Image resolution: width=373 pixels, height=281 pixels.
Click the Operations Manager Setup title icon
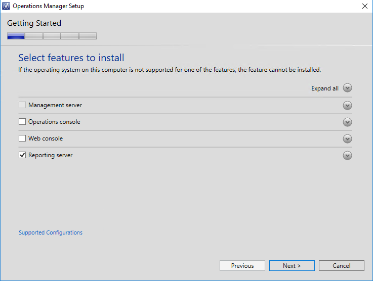tap(6, 6)
